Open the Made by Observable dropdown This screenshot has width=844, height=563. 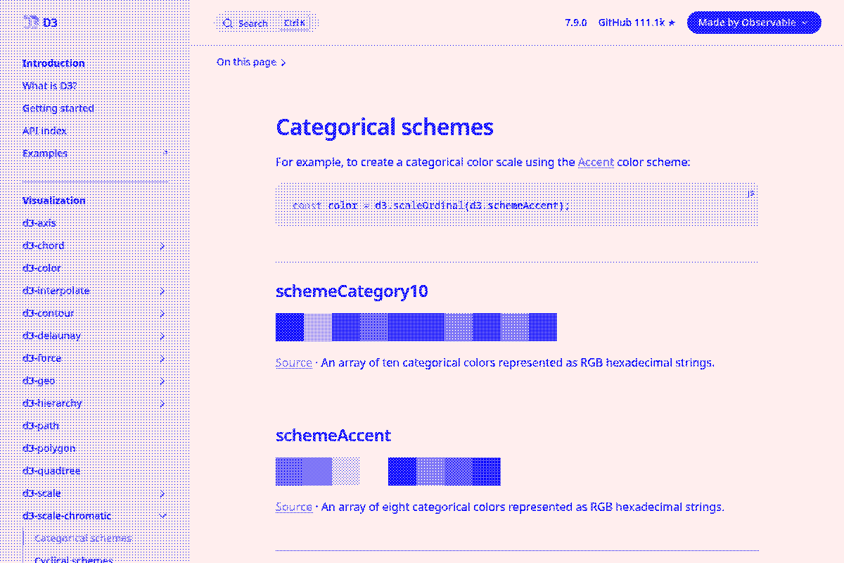753,23
